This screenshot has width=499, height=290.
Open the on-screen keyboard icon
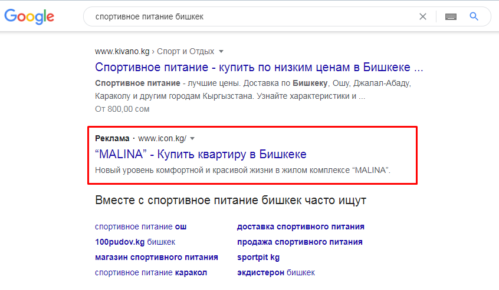(451, 16)
